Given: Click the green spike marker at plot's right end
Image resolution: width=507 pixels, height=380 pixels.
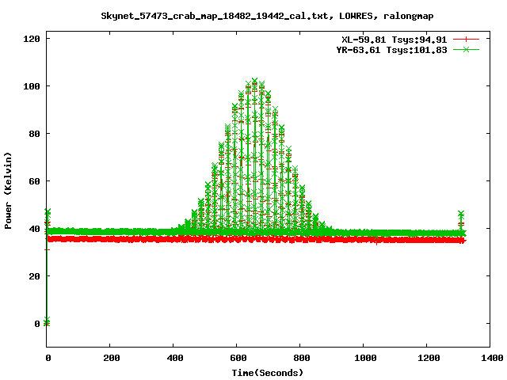Looking at the screenshot, I should tap(461, 214).
